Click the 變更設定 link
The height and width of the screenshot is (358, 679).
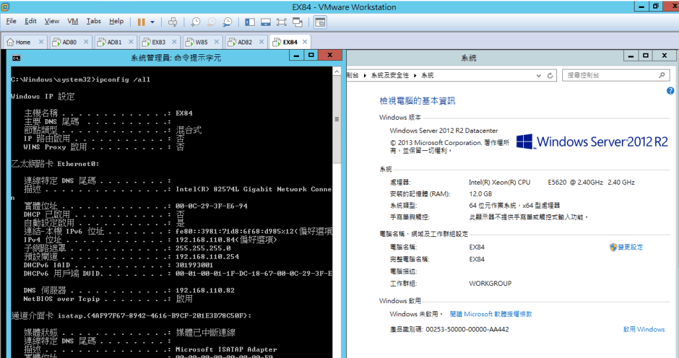click(631, 247)
